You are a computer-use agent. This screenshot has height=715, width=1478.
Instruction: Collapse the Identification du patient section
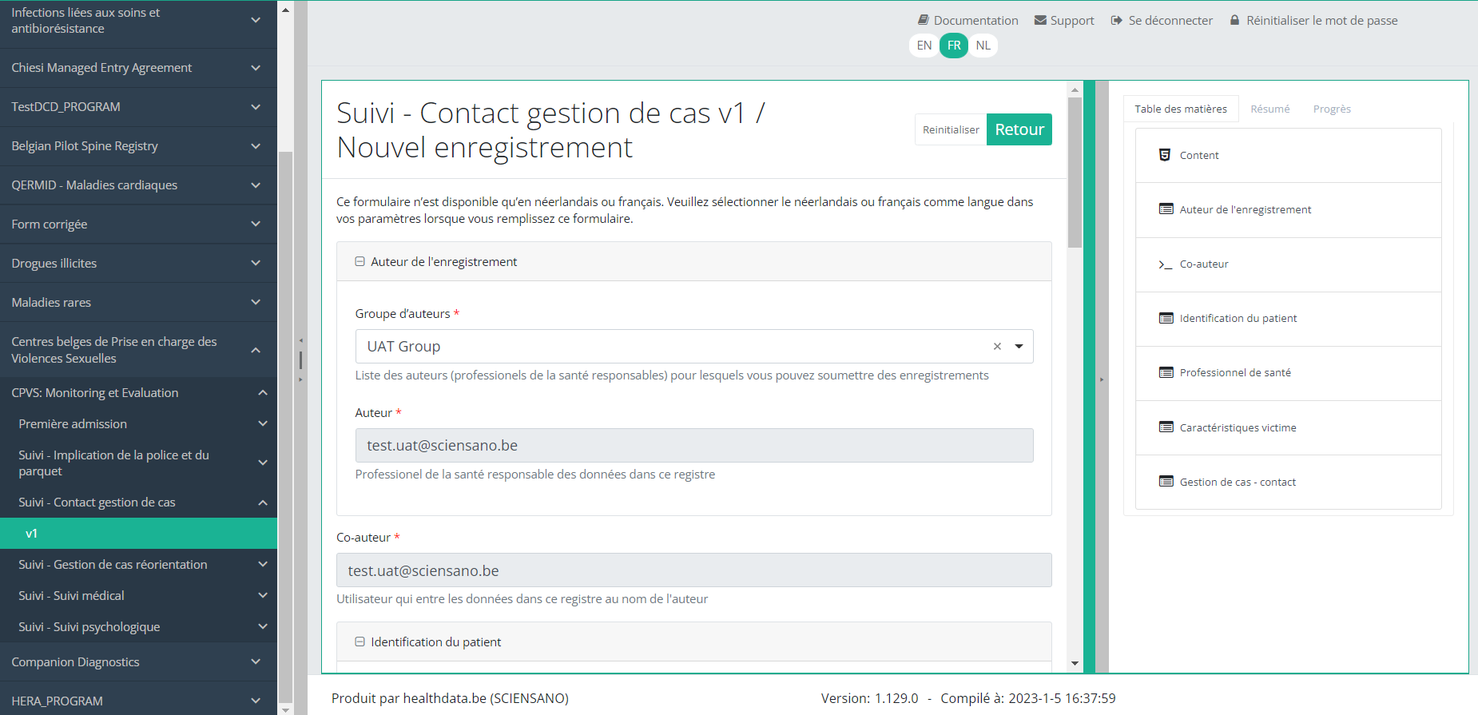click(x=360, y=642)
